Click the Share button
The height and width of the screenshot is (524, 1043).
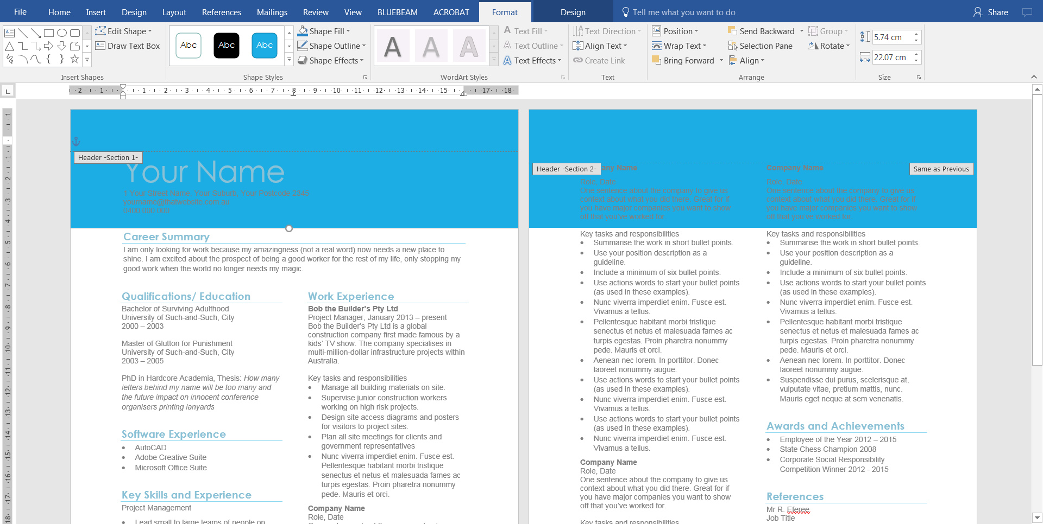tap(991, 12)
